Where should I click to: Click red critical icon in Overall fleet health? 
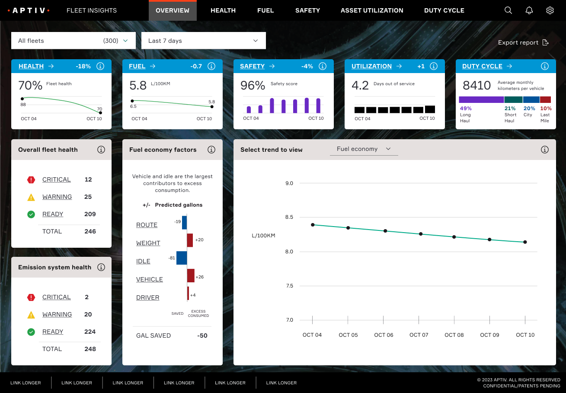(31, 179)
